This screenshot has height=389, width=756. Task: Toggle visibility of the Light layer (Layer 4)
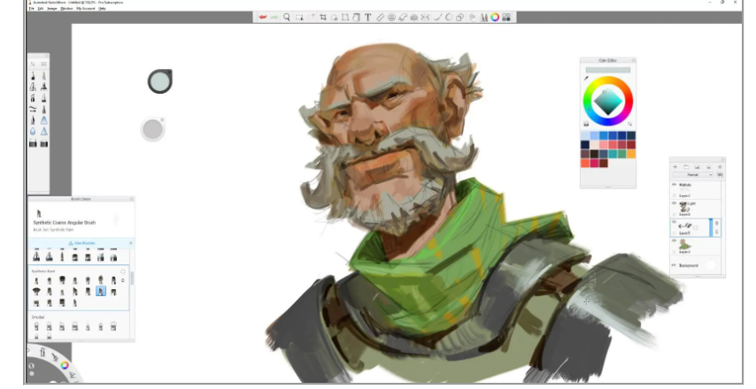click(674, 203)
